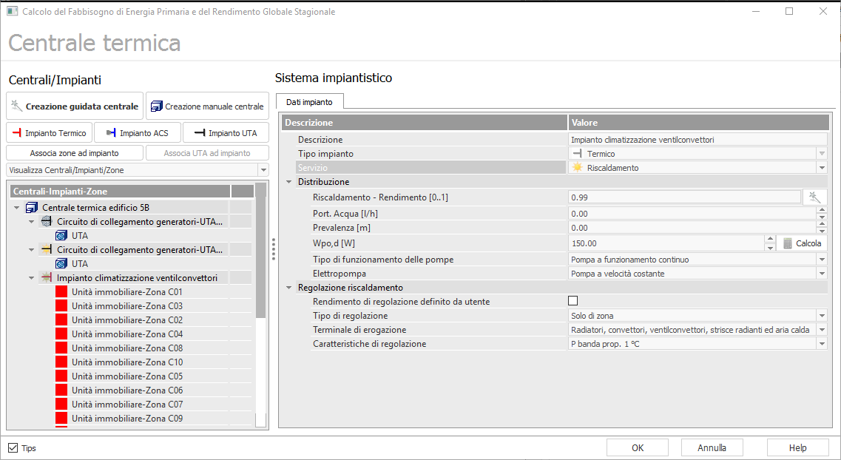Decrease the Wpo,d value with down arrow
This screenshot has height=460, width=841.
(x=770, y=248)
